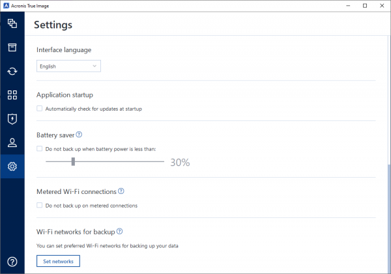This screenshot has height=274, width=391.
Task: Maximize the Acronis True Image window
Action: point(365,6)
